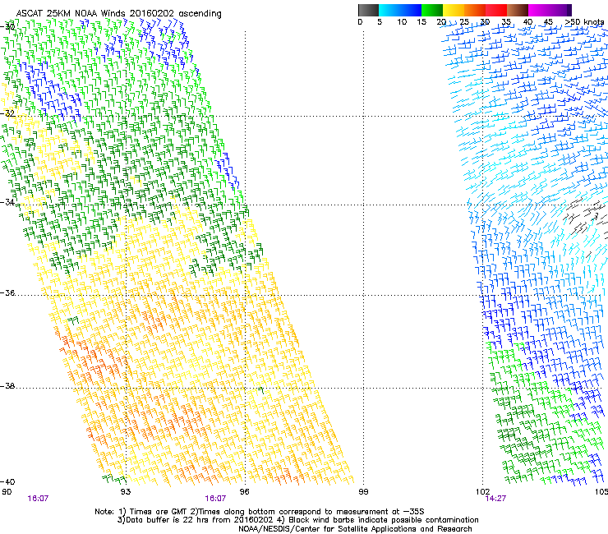Image resolution: width=608 pixels, height=534 pixels.
Task: Click the '16:07' time label between 90 and 93
Action: (x=38, y=499)
